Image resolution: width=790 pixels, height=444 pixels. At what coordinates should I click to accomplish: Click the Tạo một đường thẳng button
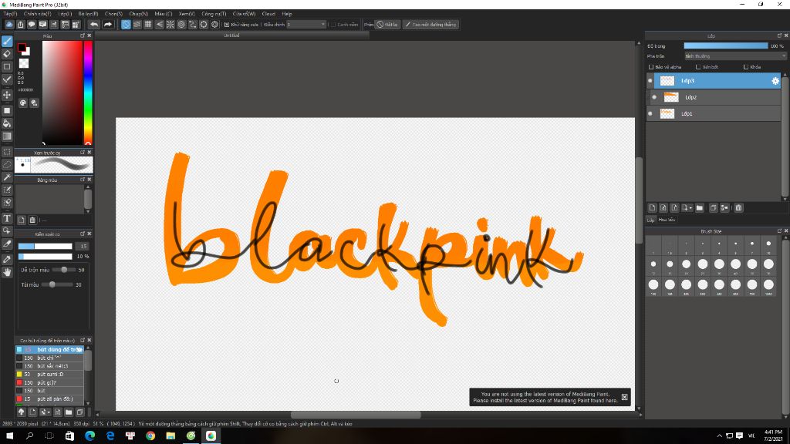pyautogui.click(x=430, y=24)
